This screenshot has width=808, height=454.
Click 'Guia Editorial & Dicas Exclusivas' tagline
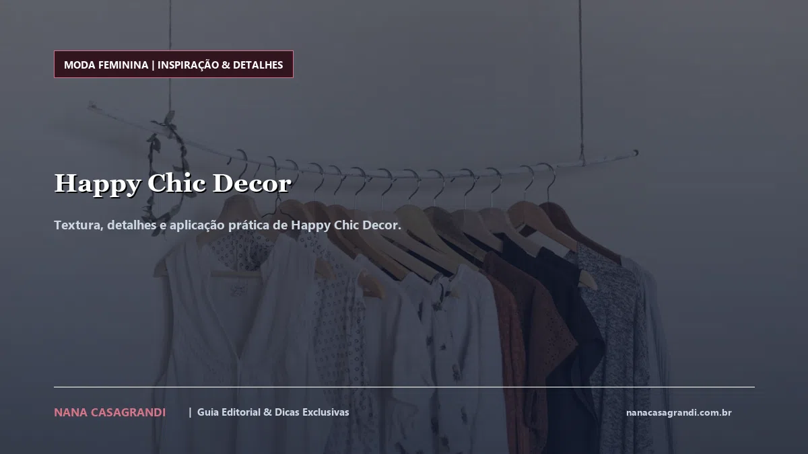pos(273,412)
